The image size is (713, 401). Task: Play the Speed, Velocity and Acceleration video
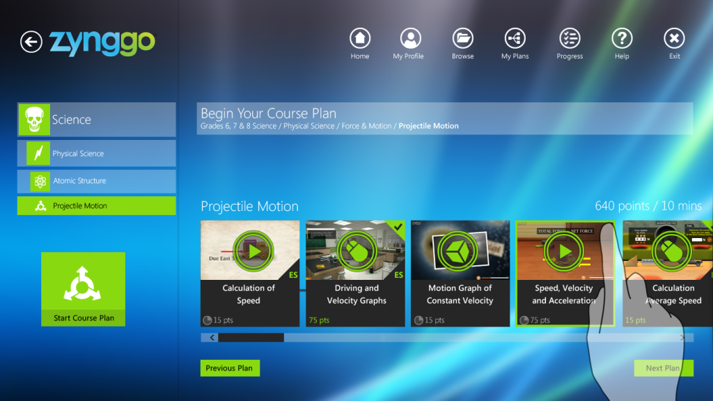pyautogui.click(x=564, y=251)
